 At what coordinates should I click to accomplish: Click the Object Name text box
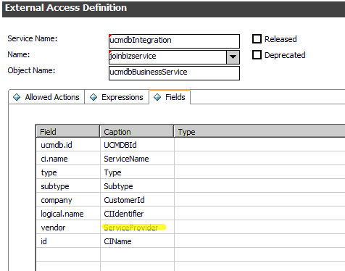pyautogui.click(x=174, y=73)
